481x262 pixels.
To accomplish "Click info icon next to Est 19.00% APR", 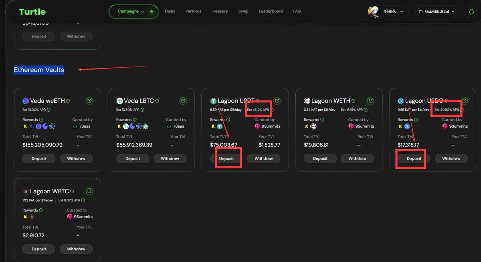I will coord(49,110).
